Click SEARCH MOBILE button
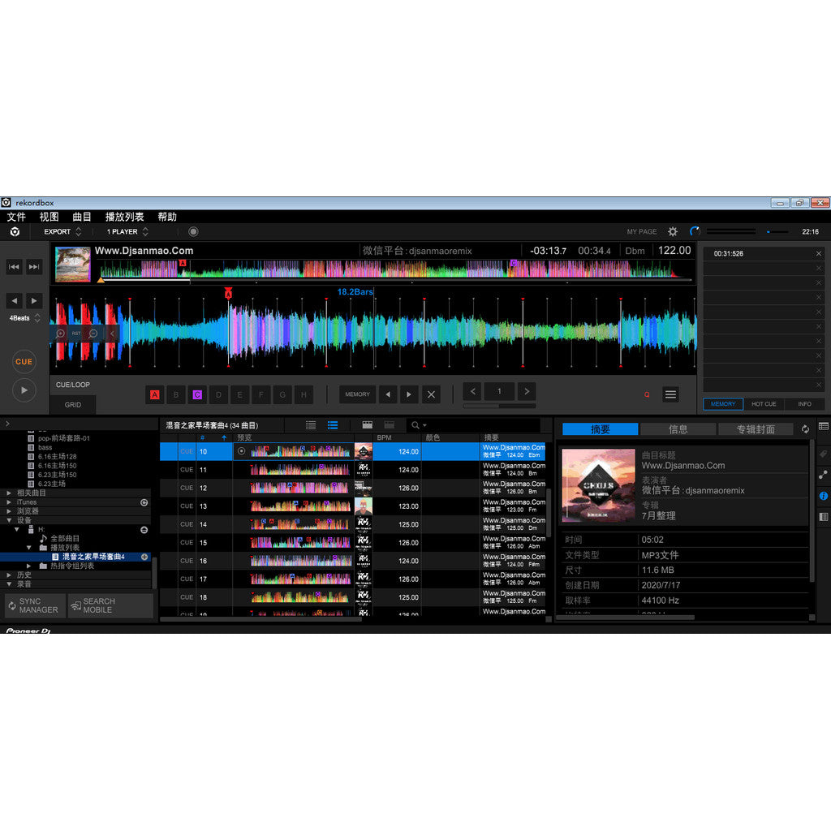 [x=110, y=605]
